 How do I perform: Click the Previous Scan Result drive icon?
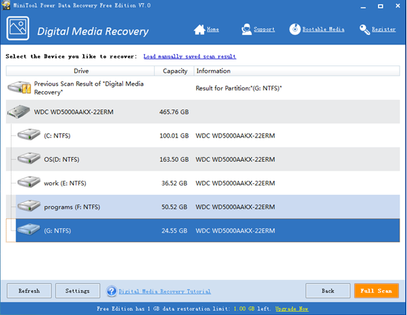(x=19, y=88)
